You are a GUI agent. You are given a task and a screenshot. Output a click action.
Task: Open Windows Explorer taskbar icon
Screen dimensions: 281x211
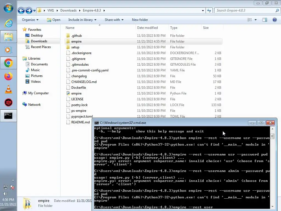(x=9, y=37)
